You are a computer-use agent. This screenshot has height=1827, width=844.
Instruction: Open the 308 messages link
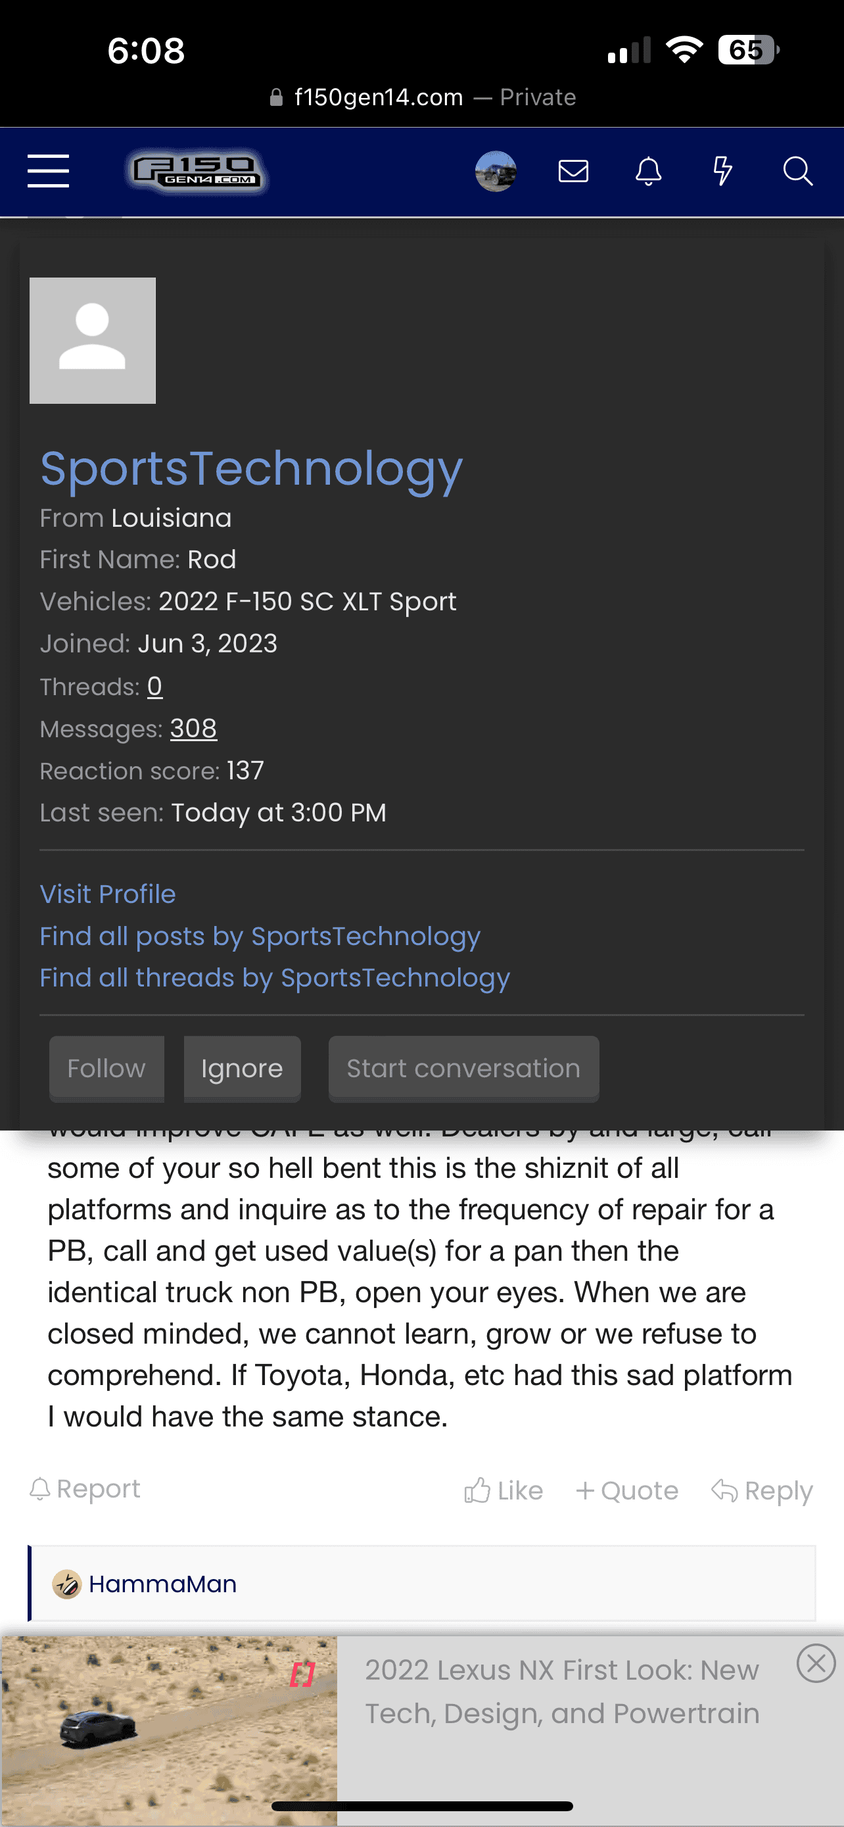193,729
